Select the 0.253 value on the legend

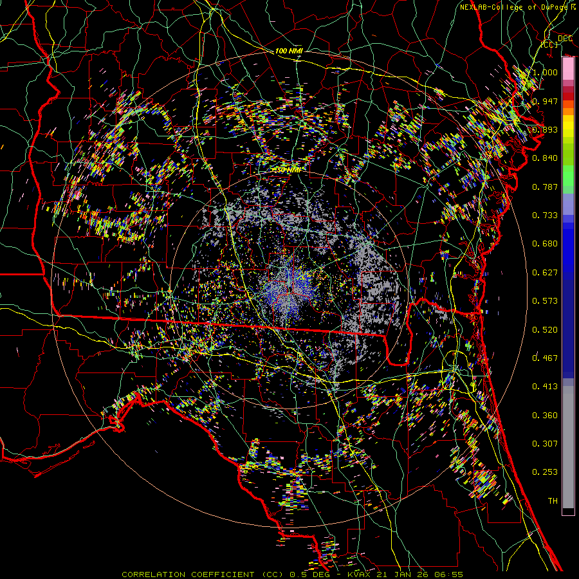(x=545, y=472)
